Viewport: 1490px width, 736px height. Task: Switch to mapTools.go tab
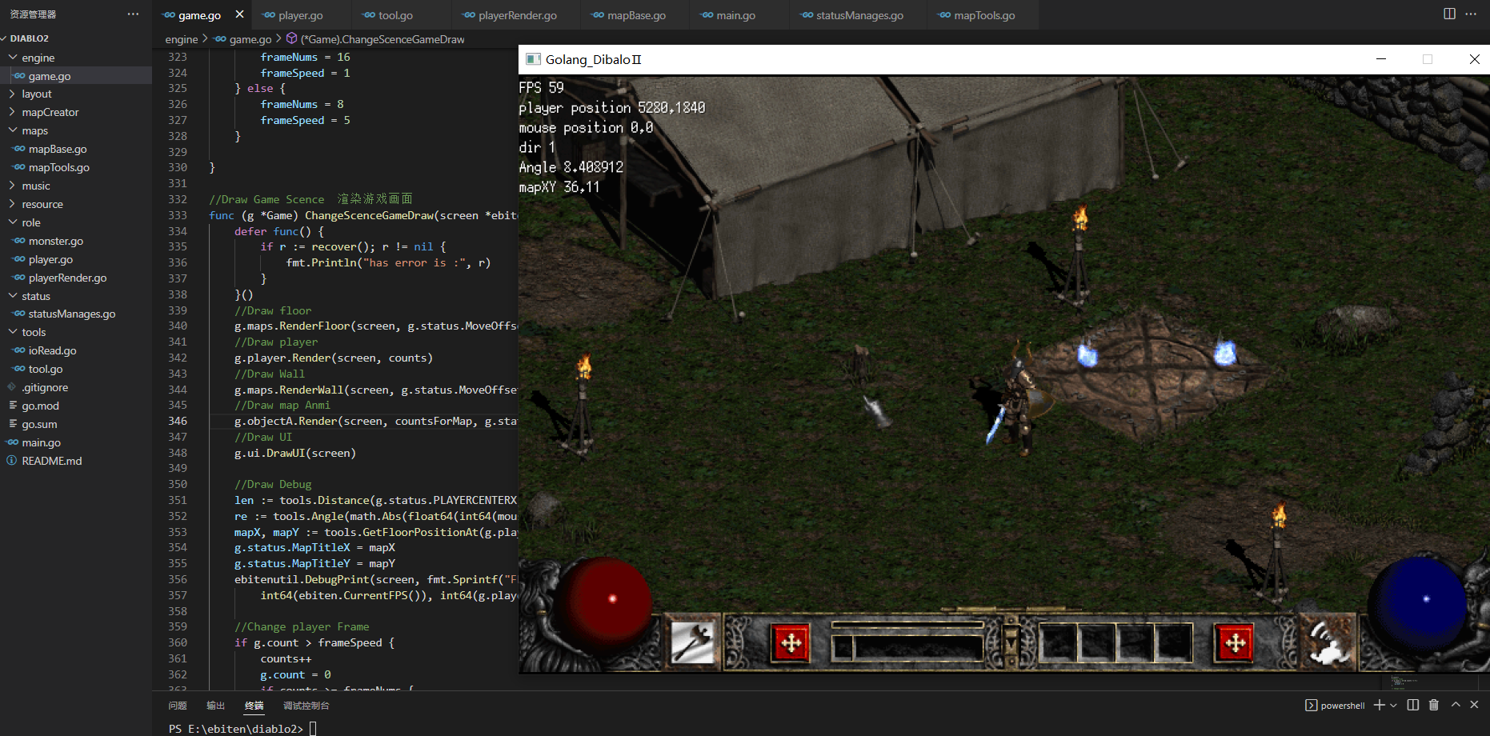984,15
